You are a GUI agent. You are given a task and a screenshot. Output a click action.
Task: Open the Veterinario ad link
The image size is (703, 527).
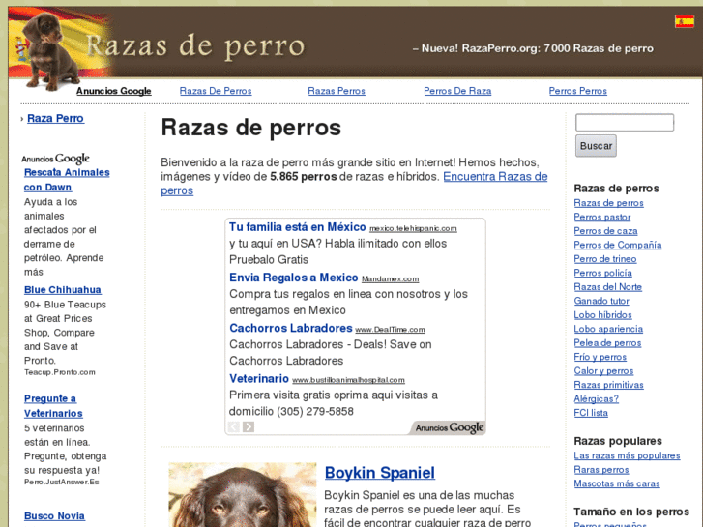(x=259, y=378)
